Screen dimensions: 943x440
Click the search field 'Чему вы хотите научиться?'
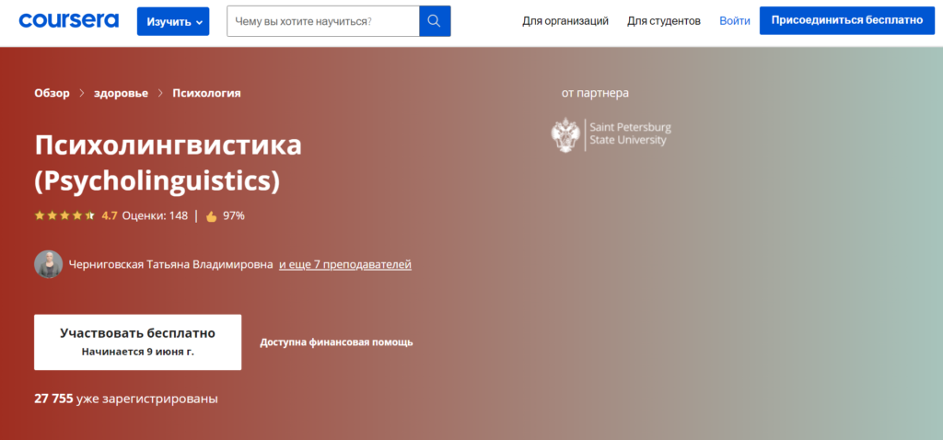point(322,20)
